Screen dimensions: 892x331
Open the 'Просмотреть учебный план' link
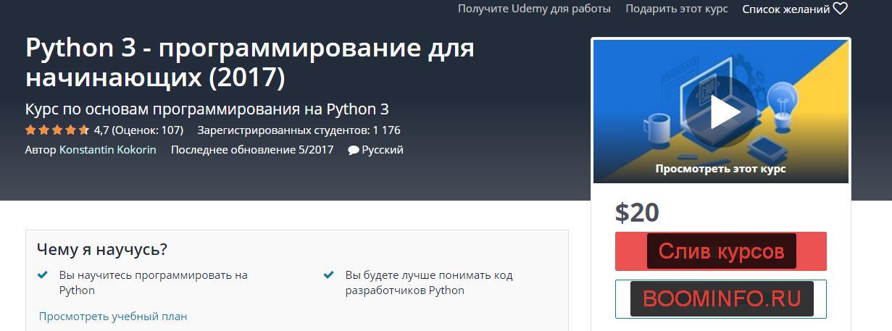coord(113,317)
